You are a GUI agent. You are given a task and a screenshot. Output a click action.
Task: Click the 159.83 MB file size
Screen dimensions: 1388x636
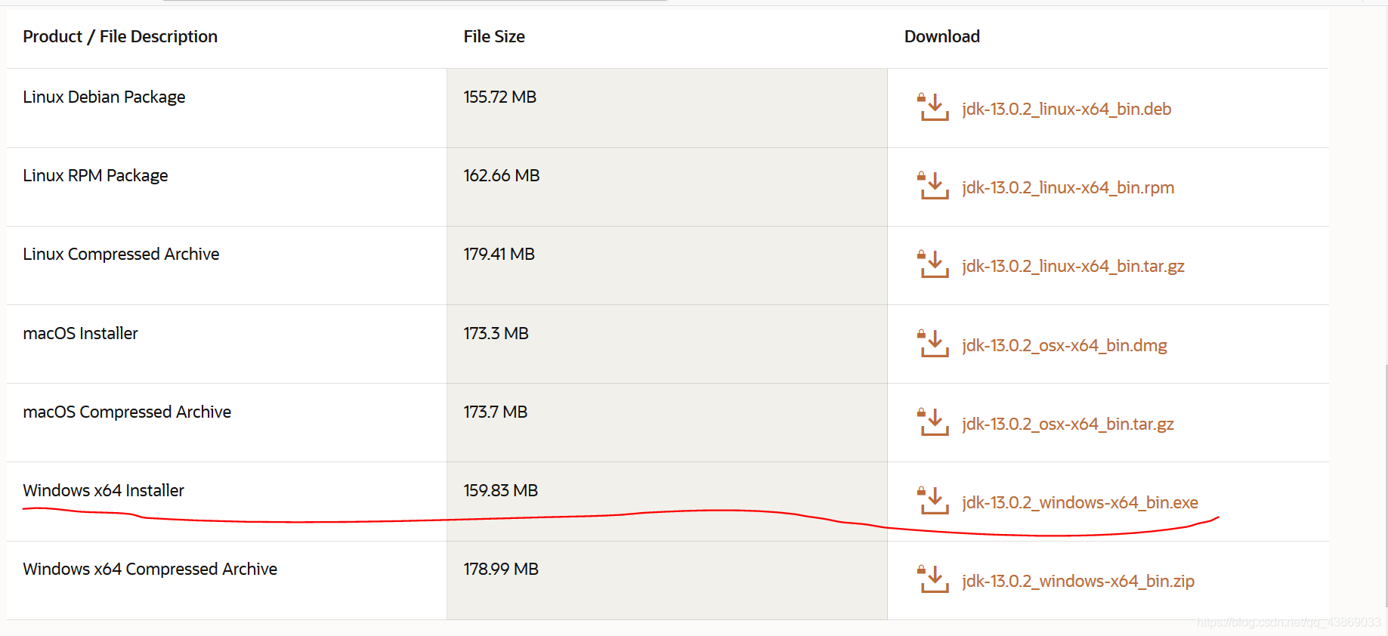(501, 490)
